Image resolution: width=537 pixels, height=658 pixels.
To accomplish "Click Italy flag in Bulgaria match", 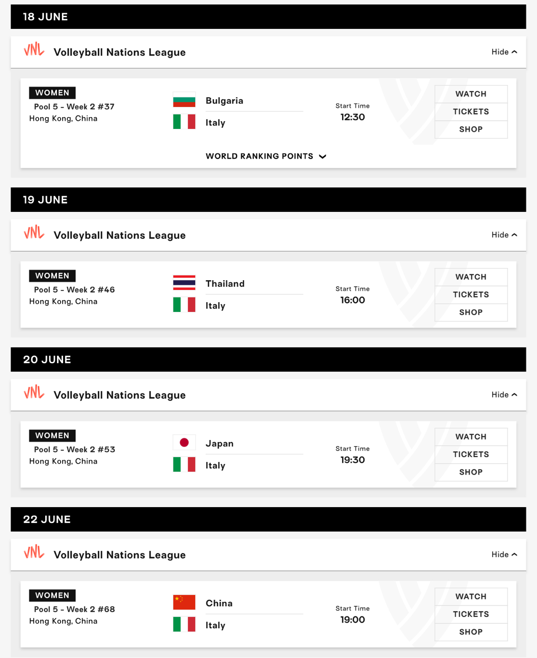I will tap(184, 122).
